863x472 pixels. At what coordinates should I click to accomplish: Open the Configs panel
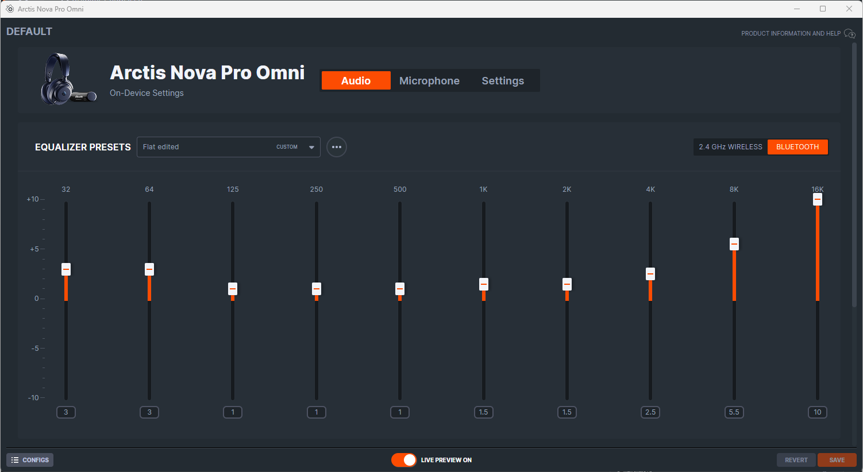click(x=30, y=460)
